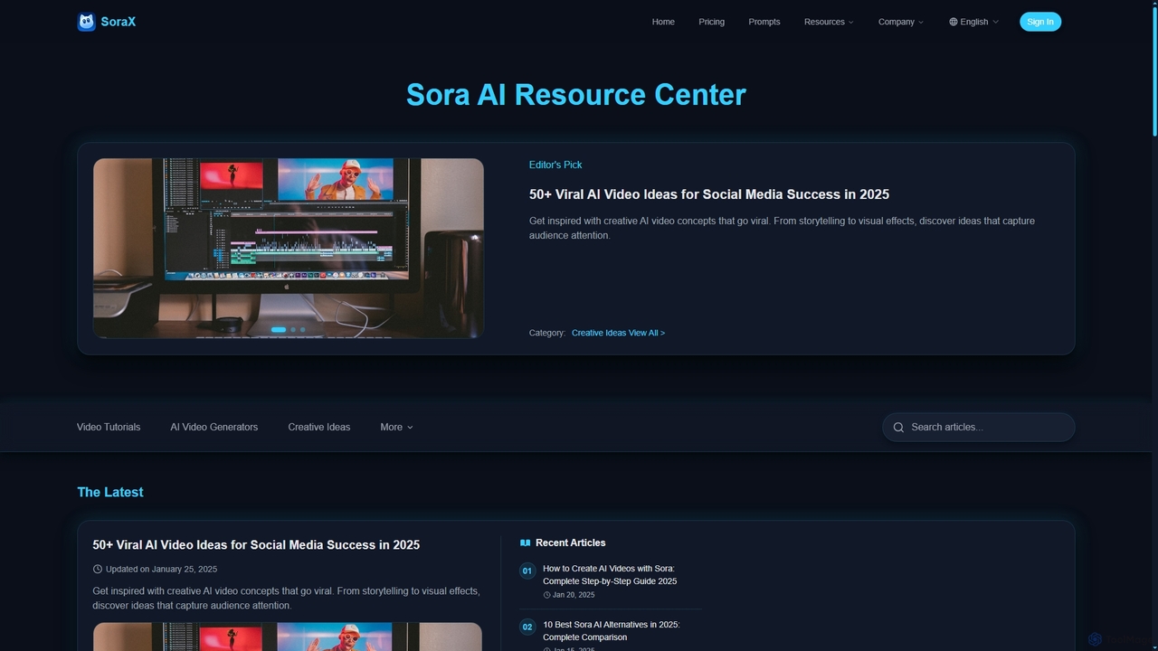Viewport: 1158px width, 651px height.
Task: Open recent article 01 about creating AI videos
Action: [x=610, y=575]
